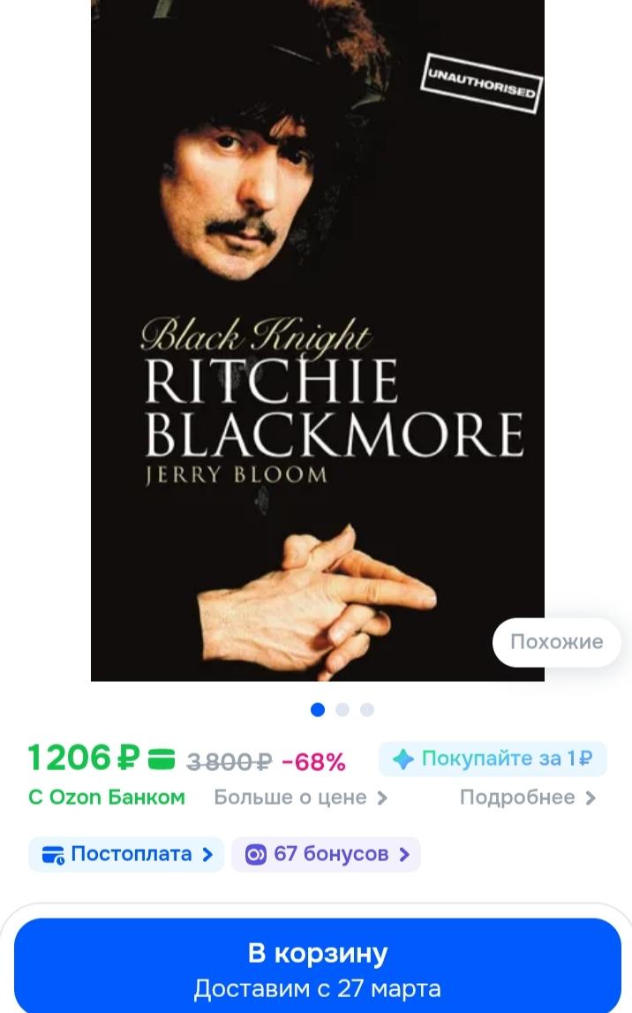Open the Подробнее chevron arrow
Viewport: 632px width, 1013px height.
pyautogui.click(x=591, y=798)
